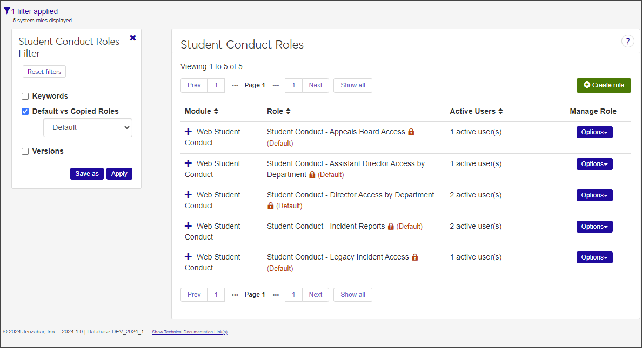Sort by Module column arrows
The height and width of the screenshot is (348, 642).
(x=216, y=111)
